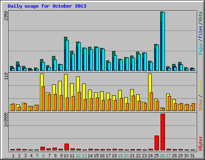Click the 2359 maximum hits axis value
Image resolution: width=205 pixels, height=160 pixels.
pos(6,16)
